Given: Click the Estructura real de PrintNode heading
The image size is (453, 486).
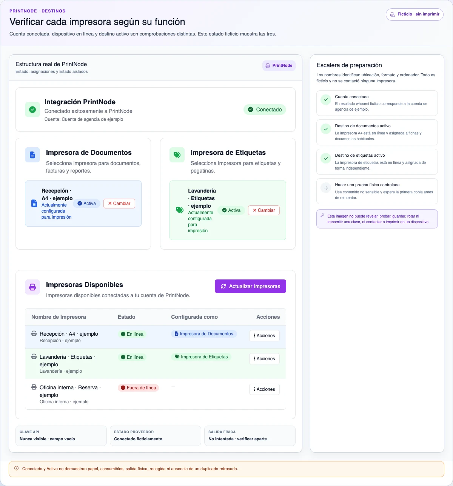Looking at the screenshot, I should click(x=51, y=64).
